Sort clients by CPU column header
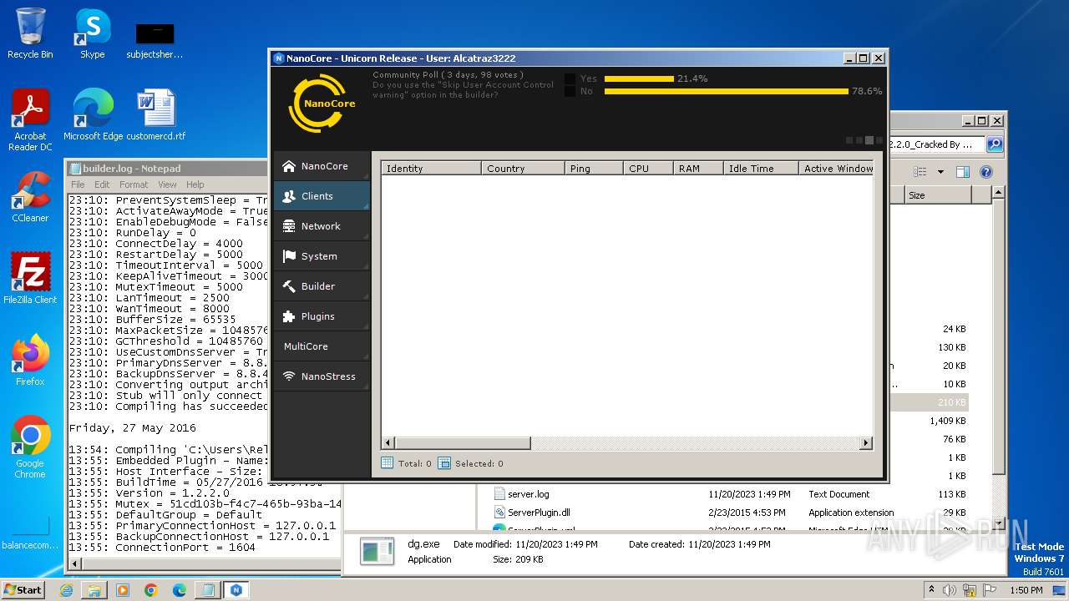Viewport: 1069px width, 601px height. [649, 169]
